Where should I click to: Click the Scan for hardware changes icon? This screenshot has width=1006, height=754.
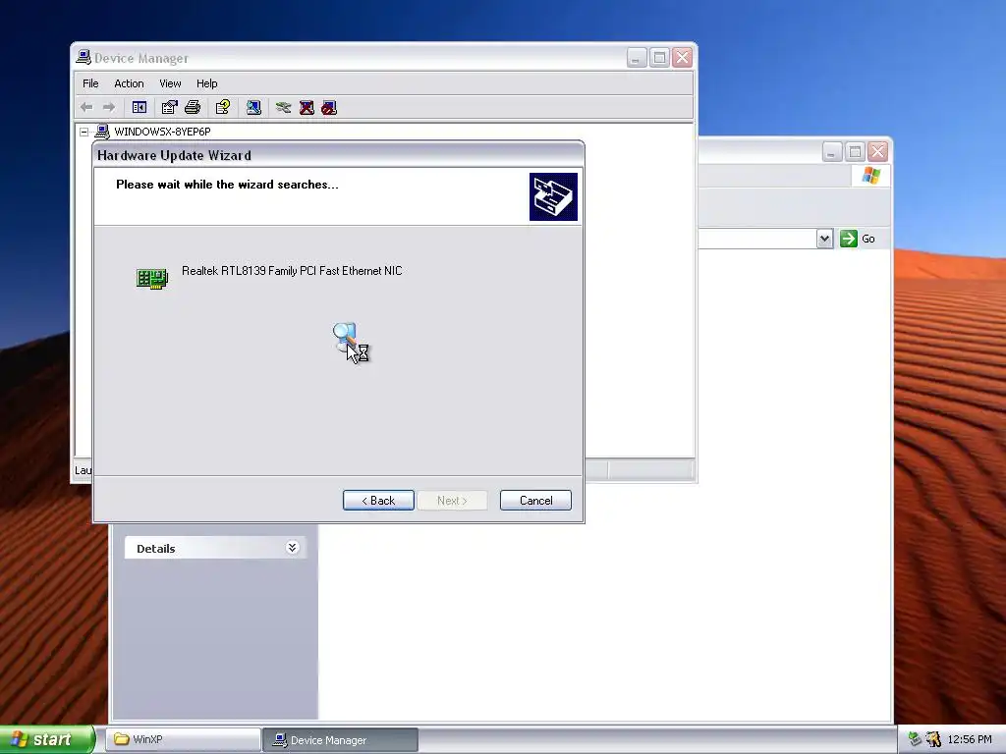point(253,107)
